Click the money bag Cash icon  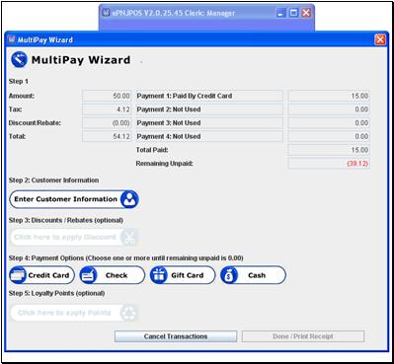coord(229,275)
